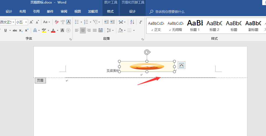The image size is (266, 136).
Task: Open header and footer tools 设计 tab
Action: click(x=132, y=12)
